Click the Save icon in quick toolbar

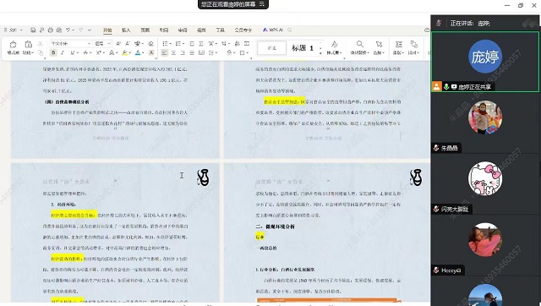click(33, 30)
